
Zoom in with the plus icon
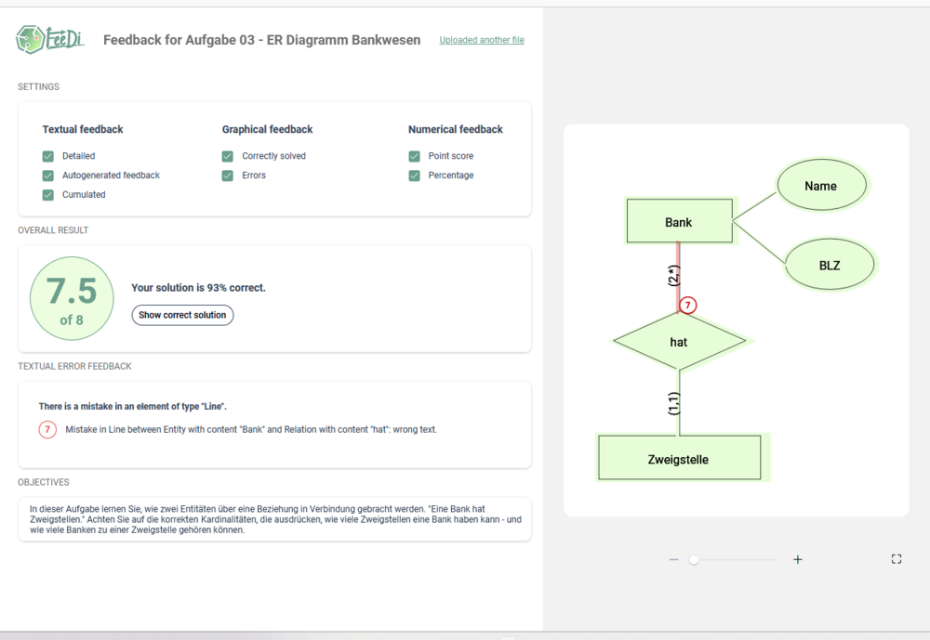[798, 559]
